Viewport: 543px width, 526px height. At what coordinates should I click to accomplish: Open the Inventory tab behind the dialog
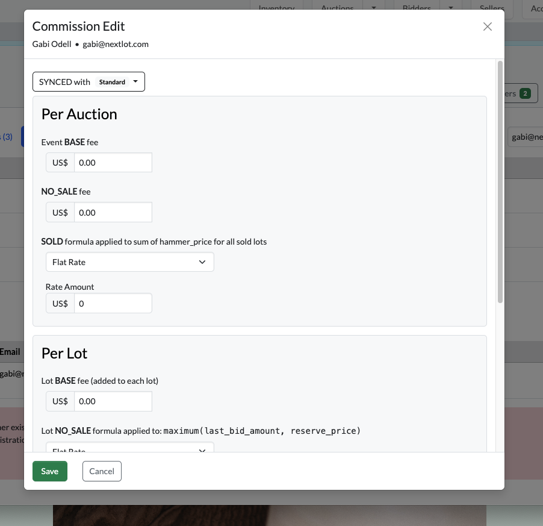coord(276,6)
